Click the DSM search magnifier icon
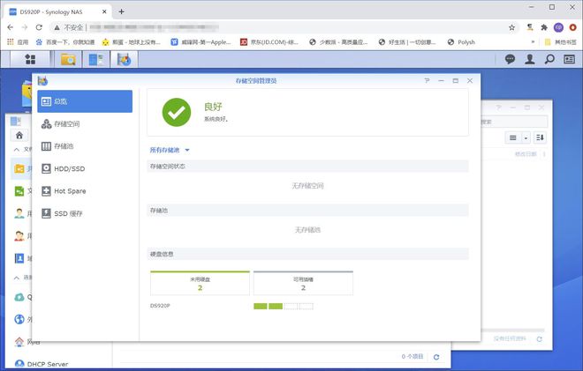583x371 pixels. (x=549, y=59)
